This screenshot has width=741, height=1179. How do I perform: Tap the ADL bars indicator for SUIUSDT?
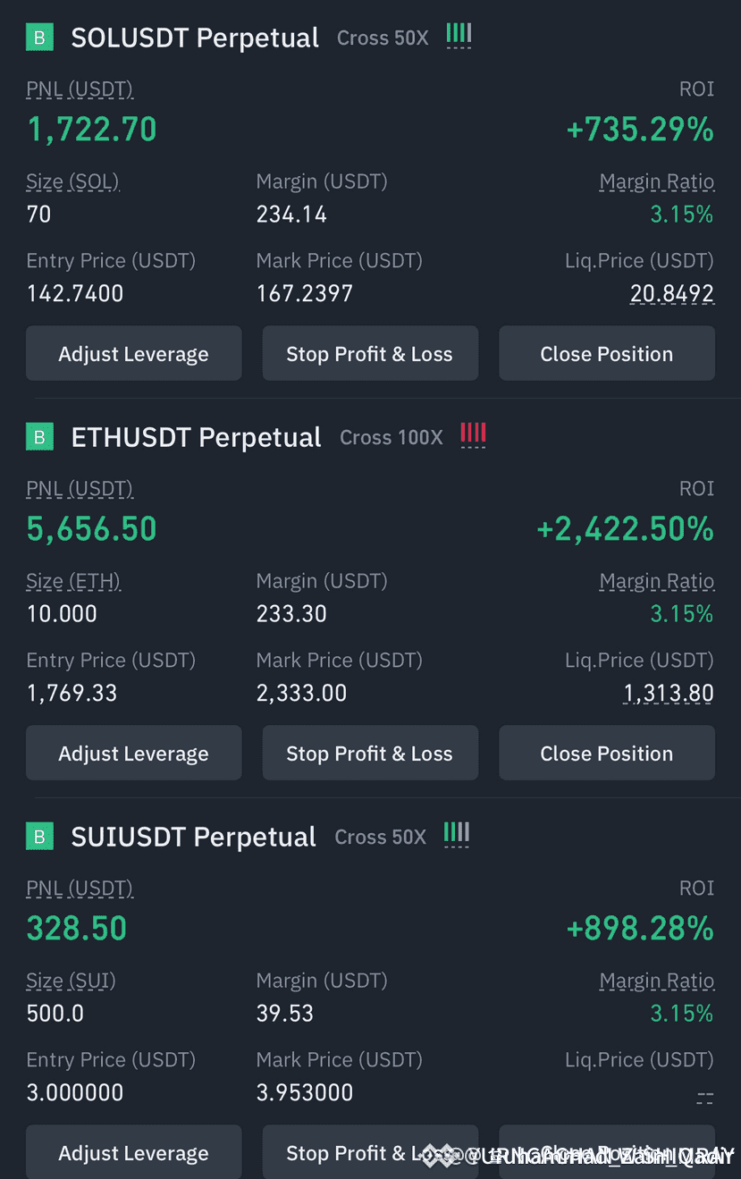[x=456, y=835]
